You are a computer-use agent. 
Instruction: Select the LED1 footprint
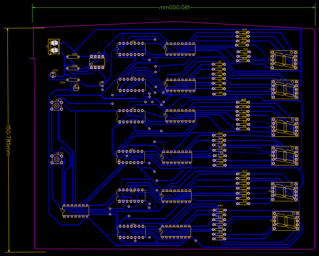pyautogui.click(x=53, y=75)
